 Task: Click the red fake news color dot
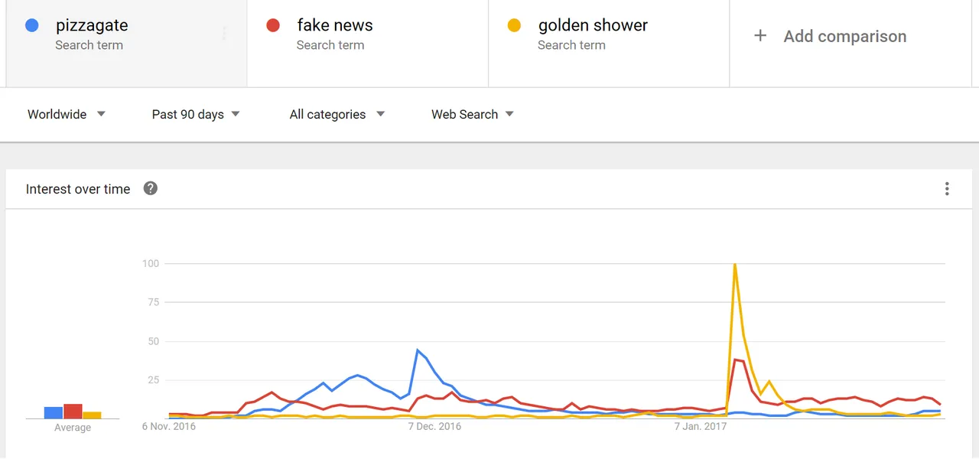[273, 25]
